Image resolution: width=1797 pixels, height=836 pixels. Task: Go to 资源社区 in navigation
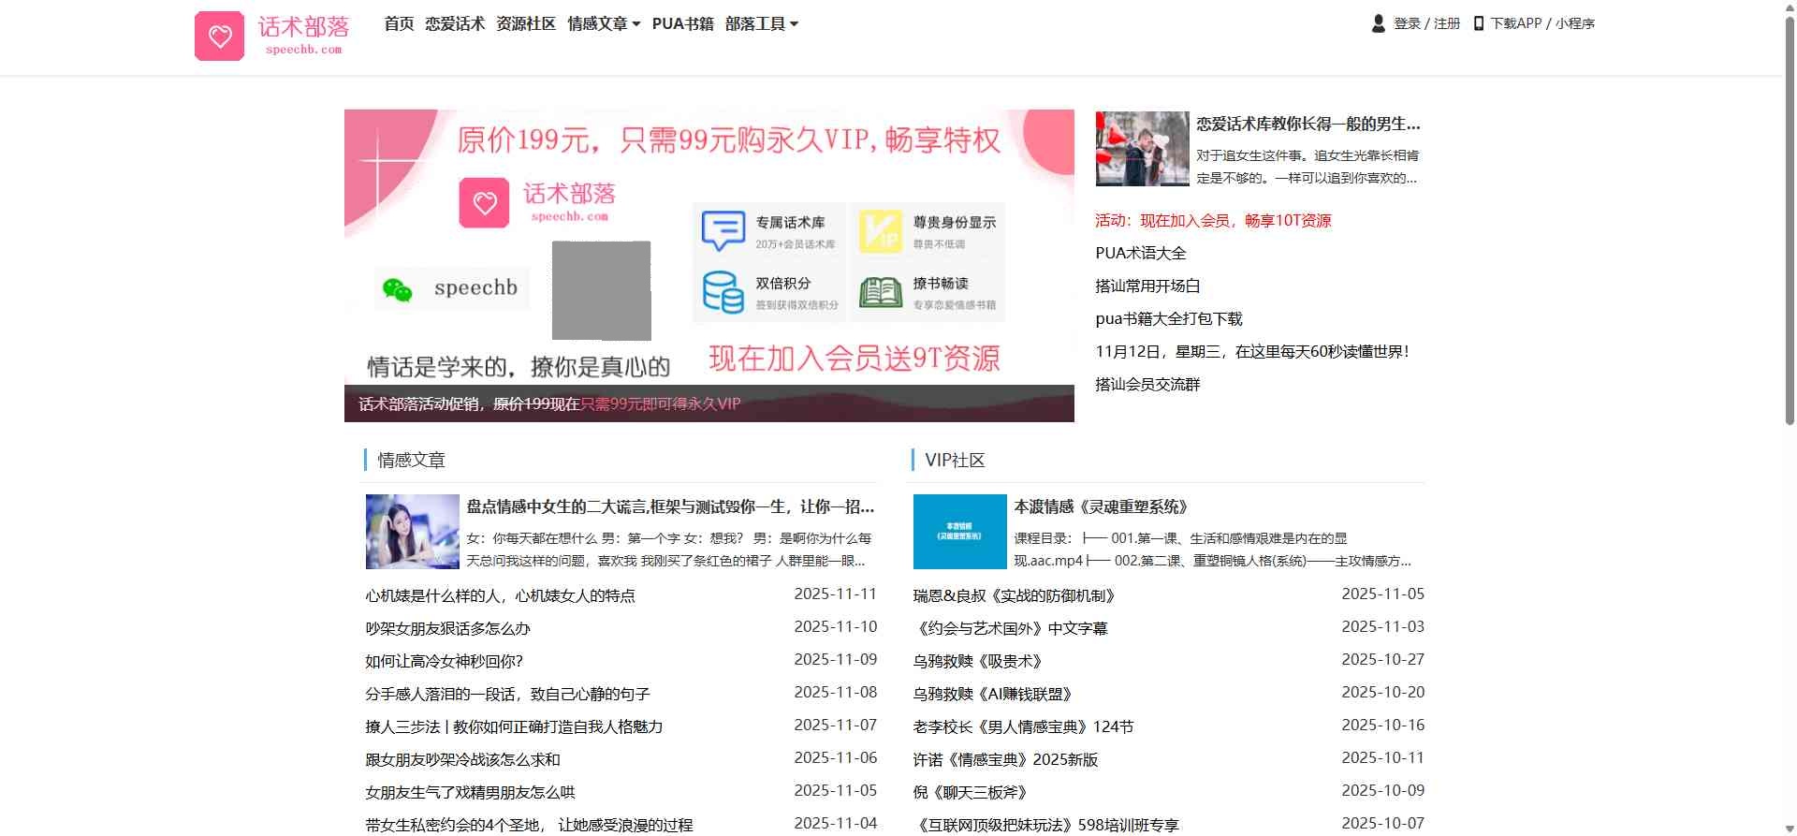[x=525, y=24]
